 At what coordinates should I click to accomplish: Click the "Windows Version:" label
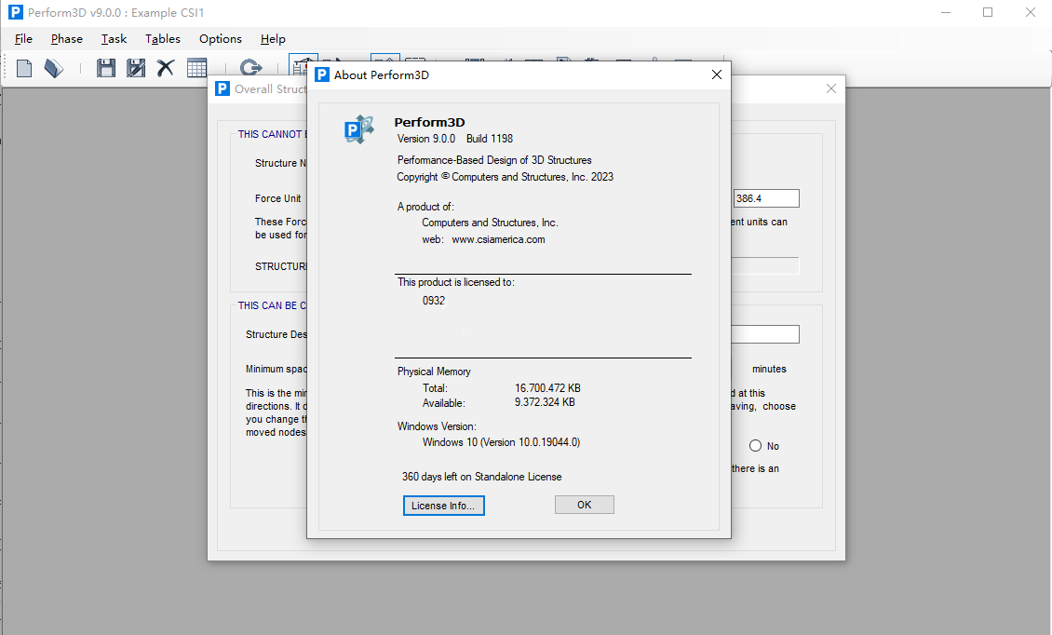click(x=437, y=426)
